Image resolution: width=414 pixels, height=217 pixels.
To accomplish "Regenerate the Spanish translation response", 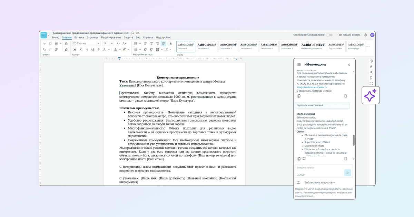I will coord(304,159).
